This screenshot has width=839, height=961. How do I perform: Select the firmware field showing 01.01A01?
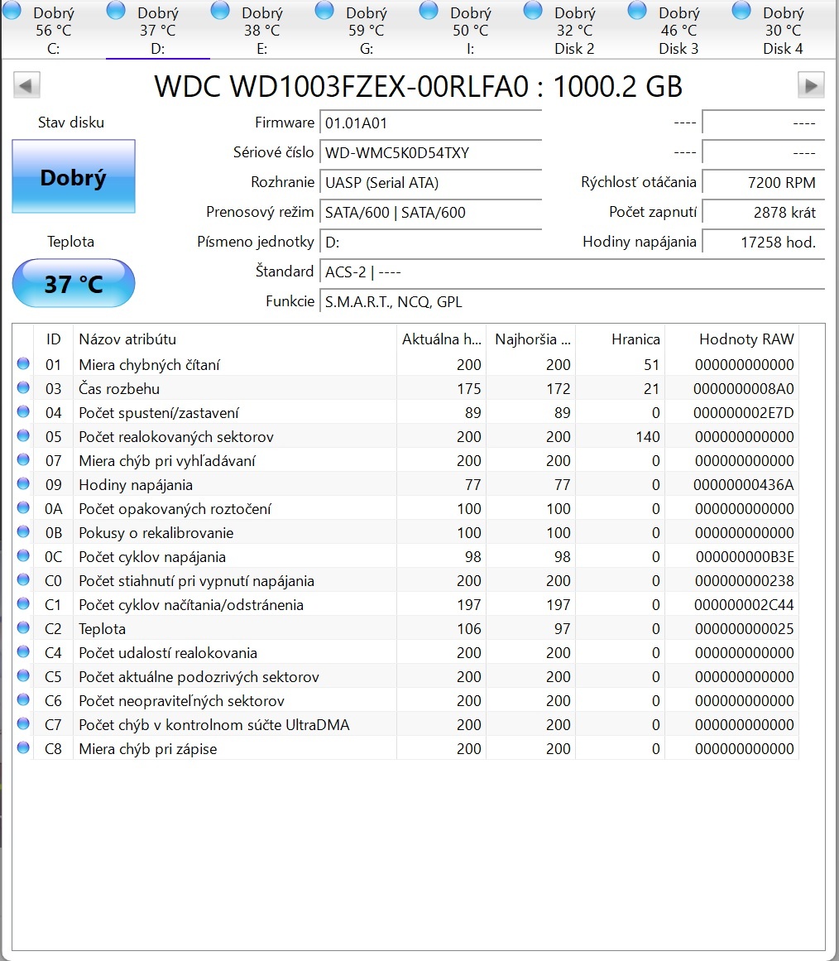430,122
